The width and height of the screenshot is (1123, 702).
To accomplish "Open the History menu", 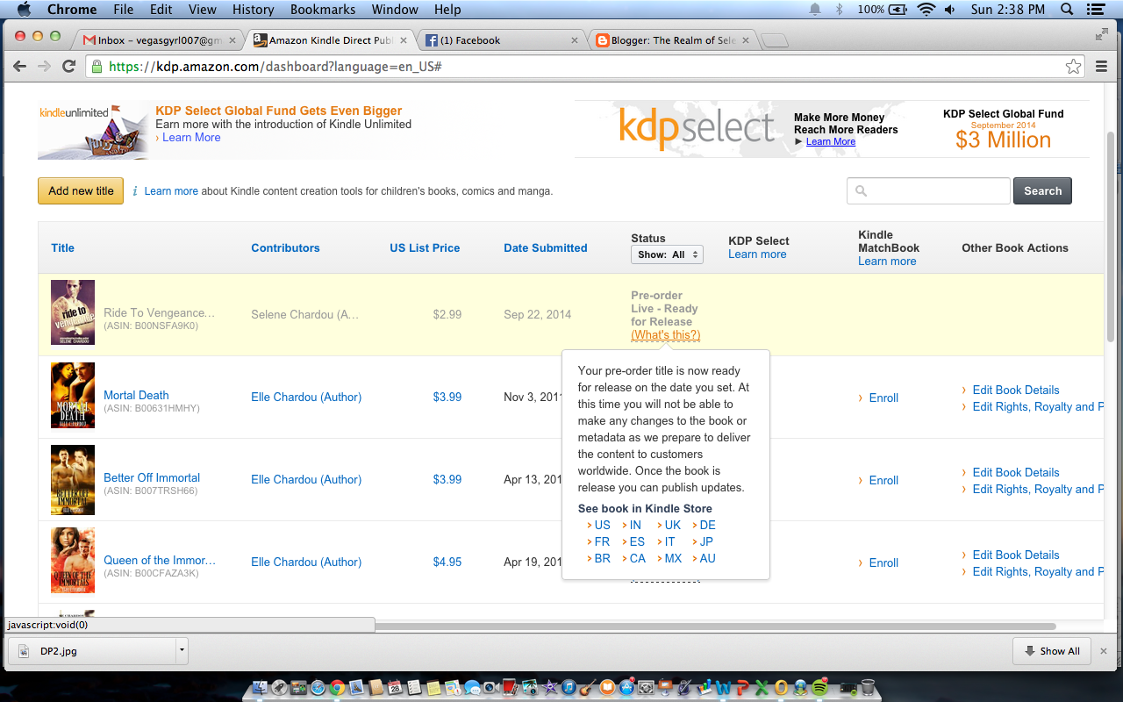I will (x=254, y=10).
